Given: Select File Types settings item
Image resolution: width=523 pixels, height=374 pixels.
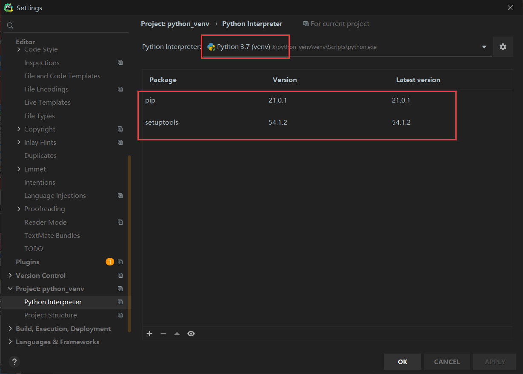Looking at the screenshot, I should coord(40,116).
